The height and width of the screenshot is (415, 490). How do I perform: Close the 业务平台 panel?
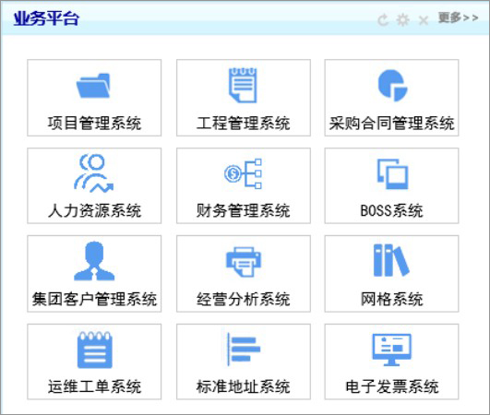click(424, 21)
